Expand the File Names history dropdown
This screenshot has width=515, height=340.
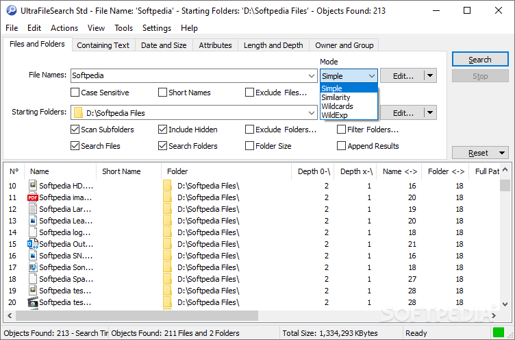[x=312, y=76]
